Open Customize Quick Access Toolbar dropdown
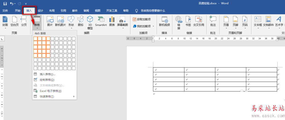Screen dimensions: 285x120 click(26, 4)
